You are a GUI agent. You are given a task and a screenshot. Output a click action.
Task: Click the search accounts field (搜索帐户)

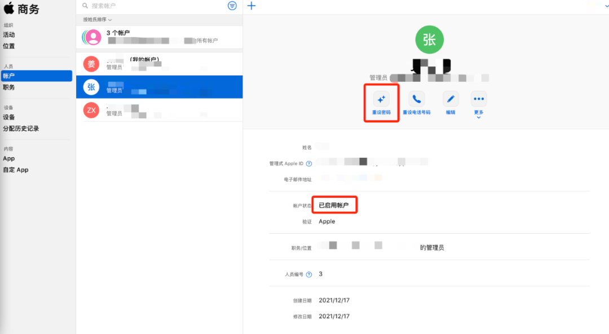(153, 6)
